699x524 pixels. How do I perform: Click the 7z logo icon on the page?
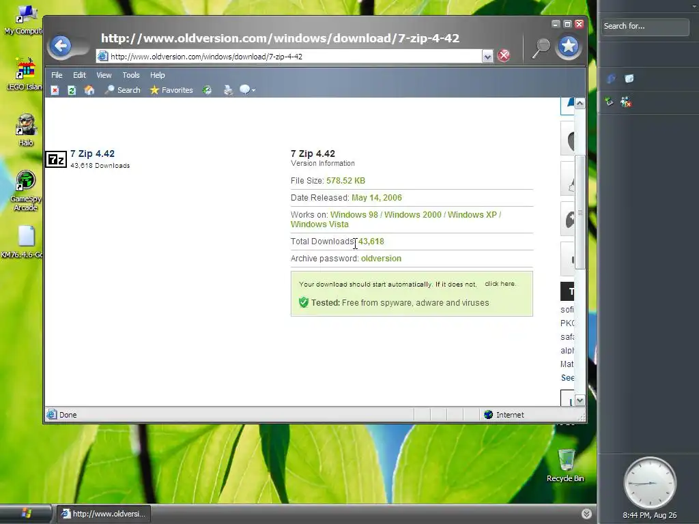pos(56,159)
